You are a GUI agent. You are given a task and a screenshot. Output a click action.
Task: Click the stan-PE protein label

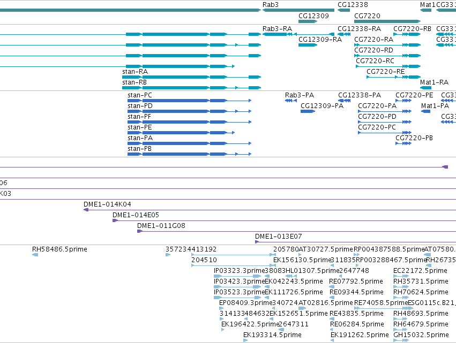coord(140,127)
